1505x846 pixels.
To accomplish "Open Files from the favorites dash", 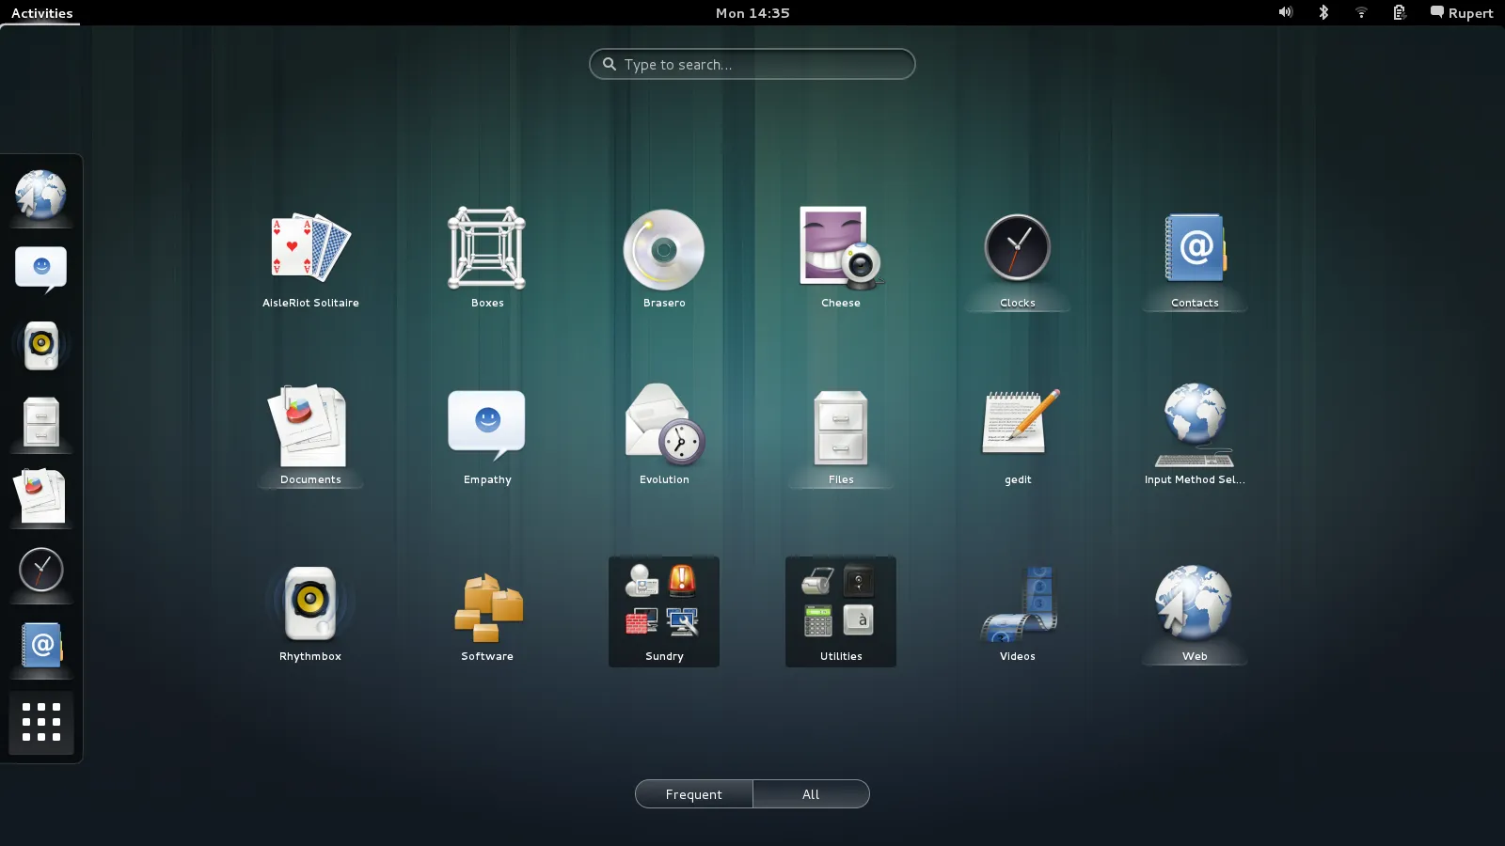I will [x=40, y=423].
